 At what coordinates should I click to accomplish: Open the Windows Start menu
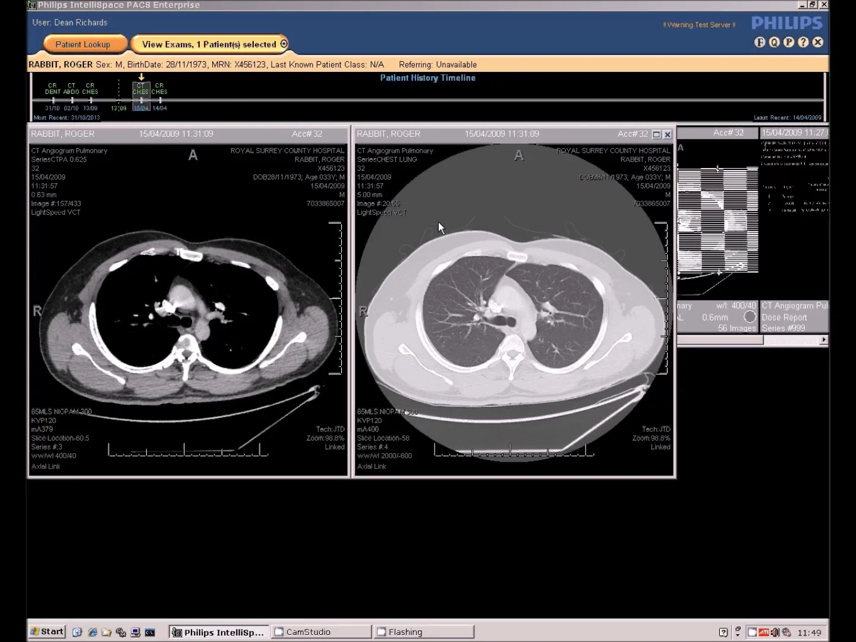pos(47,632)
